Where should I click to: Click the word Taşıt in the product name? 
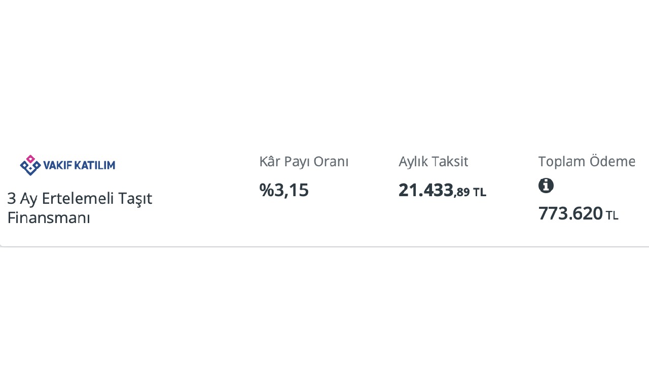click(135, 198)
